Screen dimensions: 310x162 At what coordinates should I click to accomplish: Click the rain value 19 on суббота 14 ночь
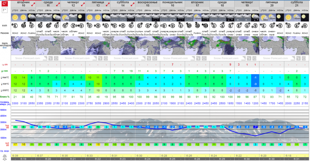tap(131, 71)
